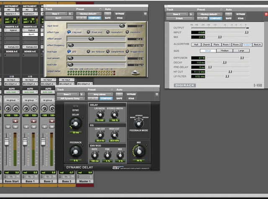Select Medium size in D-Verb

coord(224,51)
